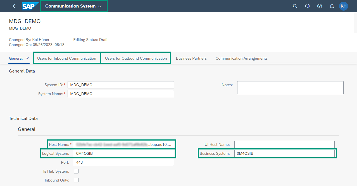Click the System ID input field
The image size is (357, 186).
coord(121,84)
